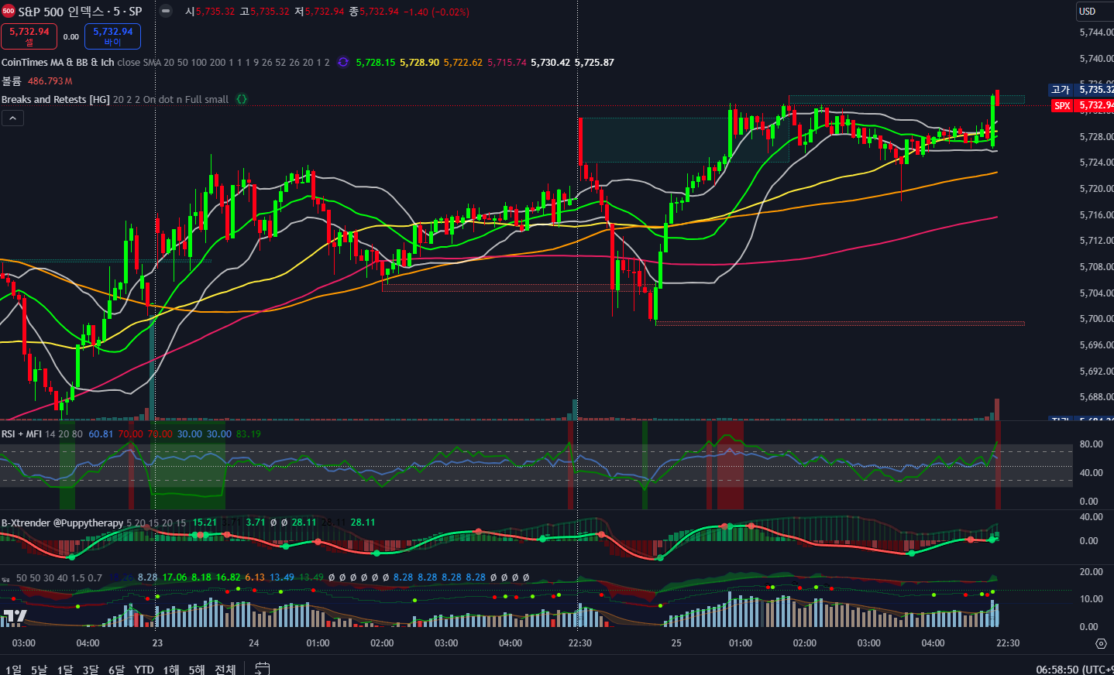Image resolution: width=1114 pixels, height=675 pixels.
Task: Select the RSI + MFI indicator label
Action: (x=22, y=434)
